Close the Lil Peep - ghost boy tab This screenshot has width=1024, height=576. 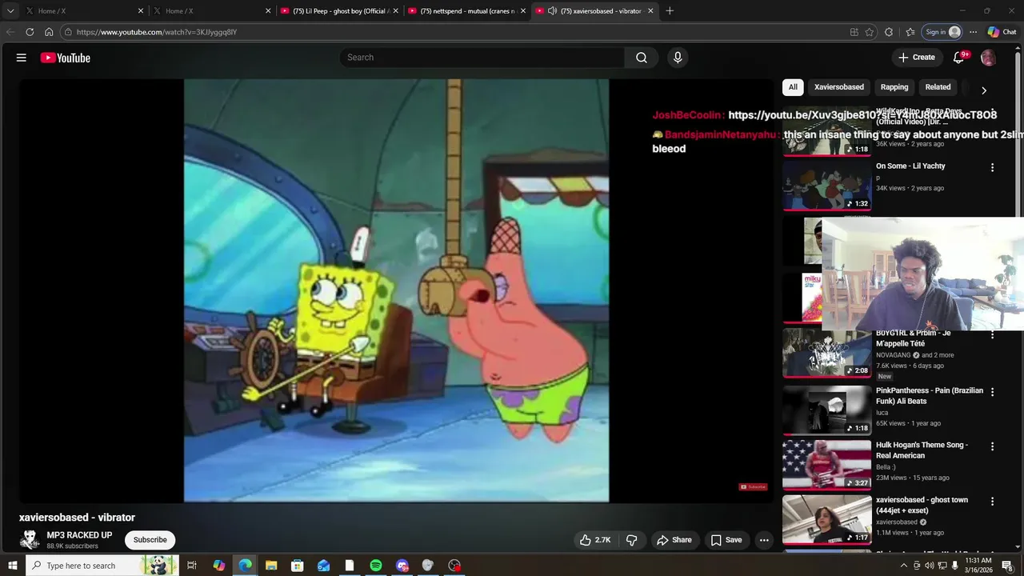click(x=395, y=11)
